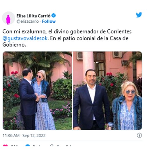
Task: Follow the @elisacarrio account
Action: (x=49, y=21)
